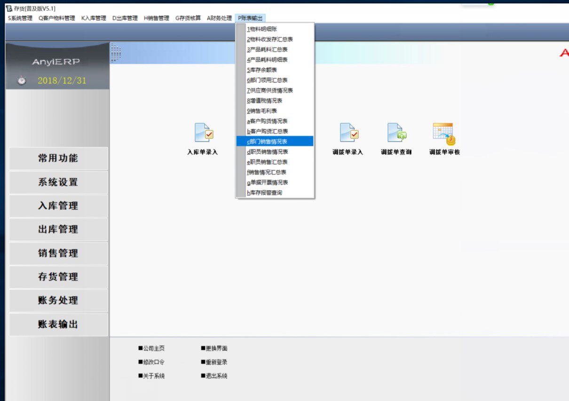
Task: Click the 公司主页 link
Action: point(152,348)
